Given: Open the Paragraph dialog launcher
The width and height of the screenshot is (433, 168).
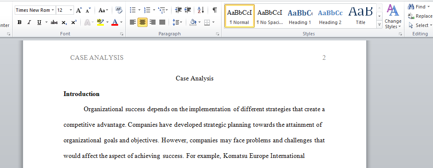Looking at the screenshot, I should [218, 34].
